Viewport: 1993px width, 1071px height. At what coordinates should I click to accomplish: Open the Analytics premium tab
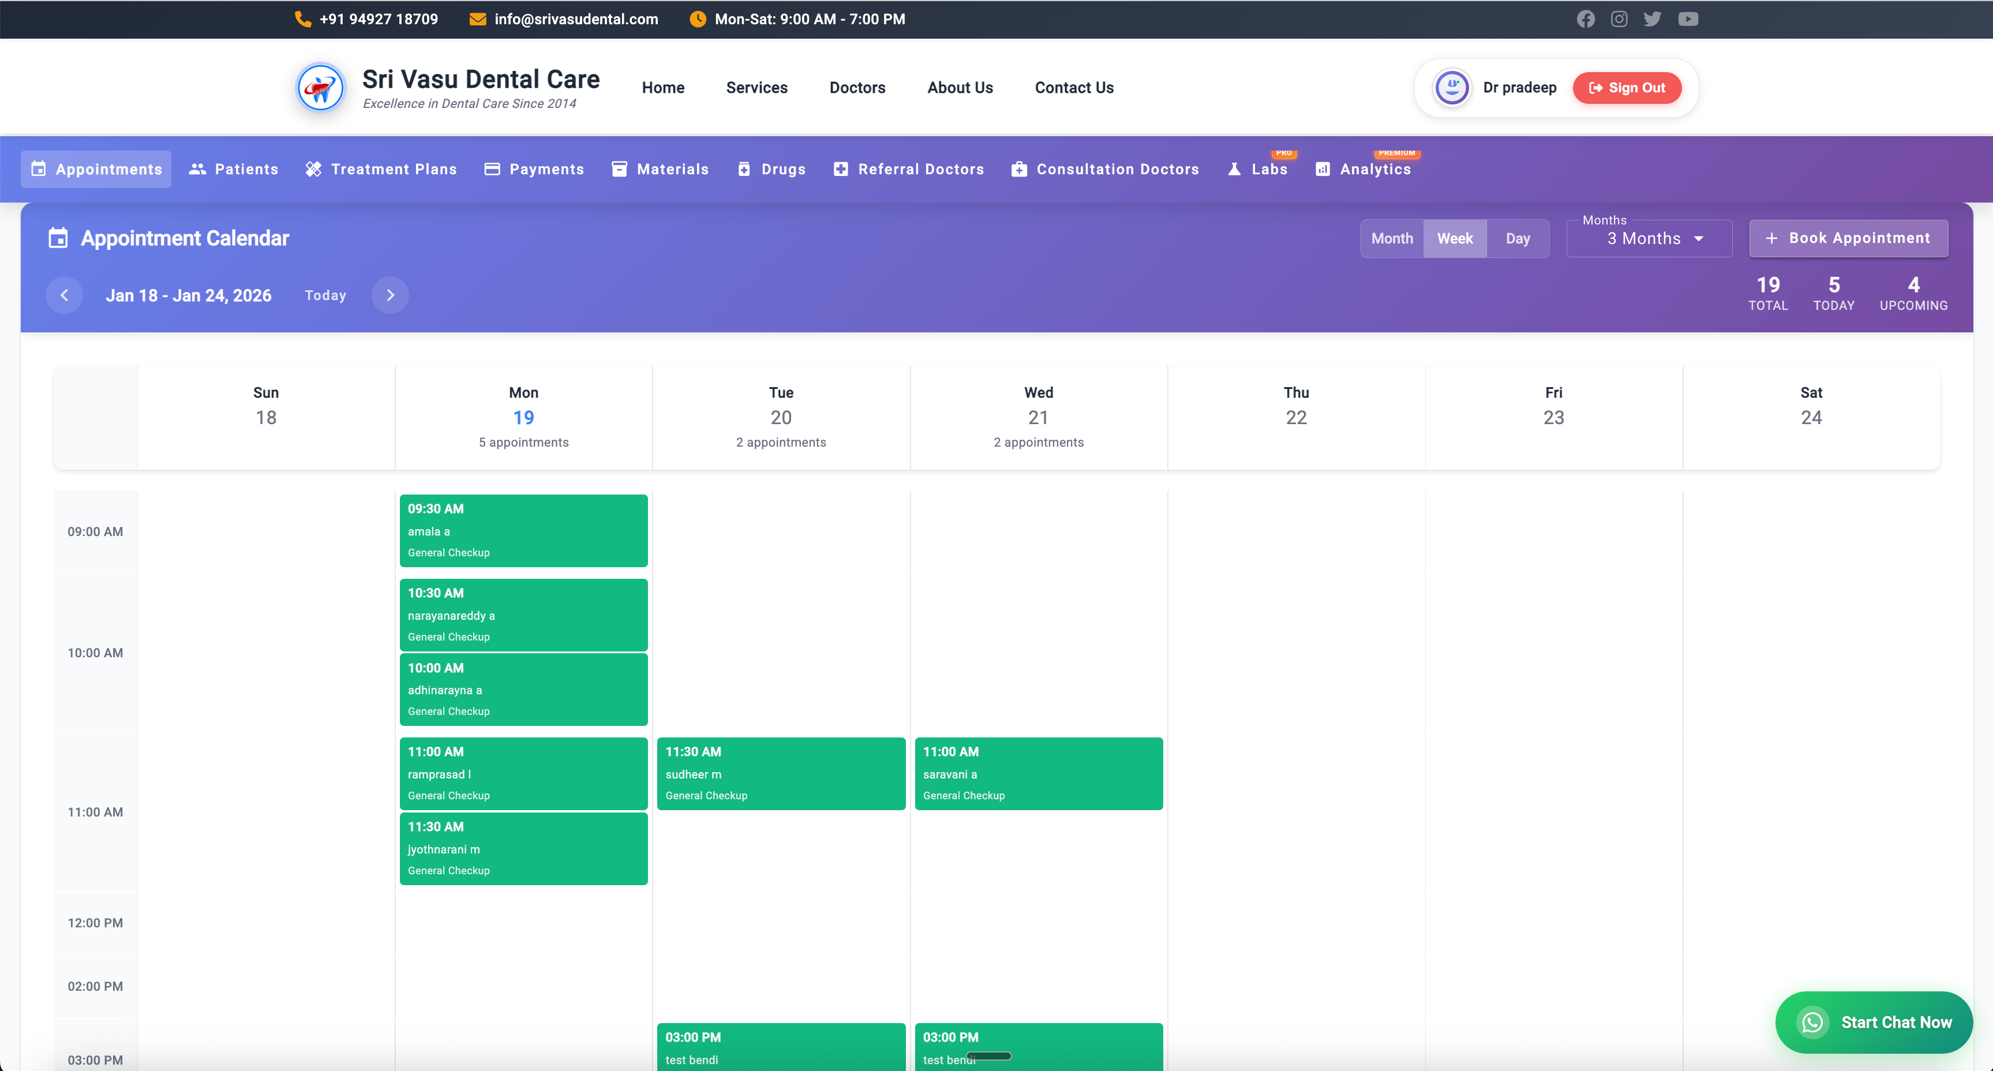pos(1363,168)
